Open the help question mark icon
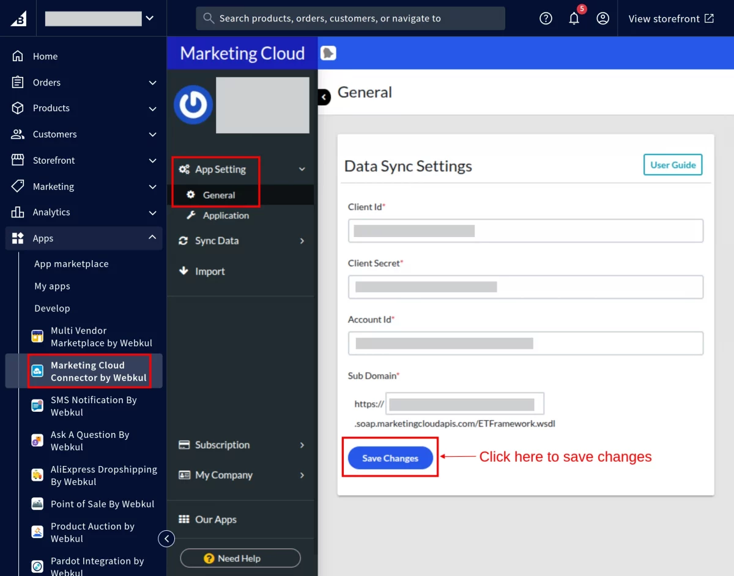 coord(546,18)
